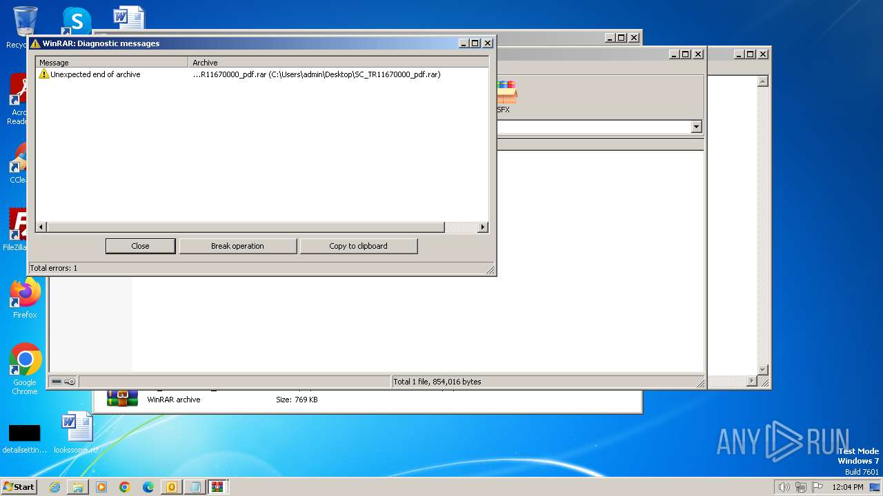Click the Break operation button
883x496 pixels.
point(238,246)
